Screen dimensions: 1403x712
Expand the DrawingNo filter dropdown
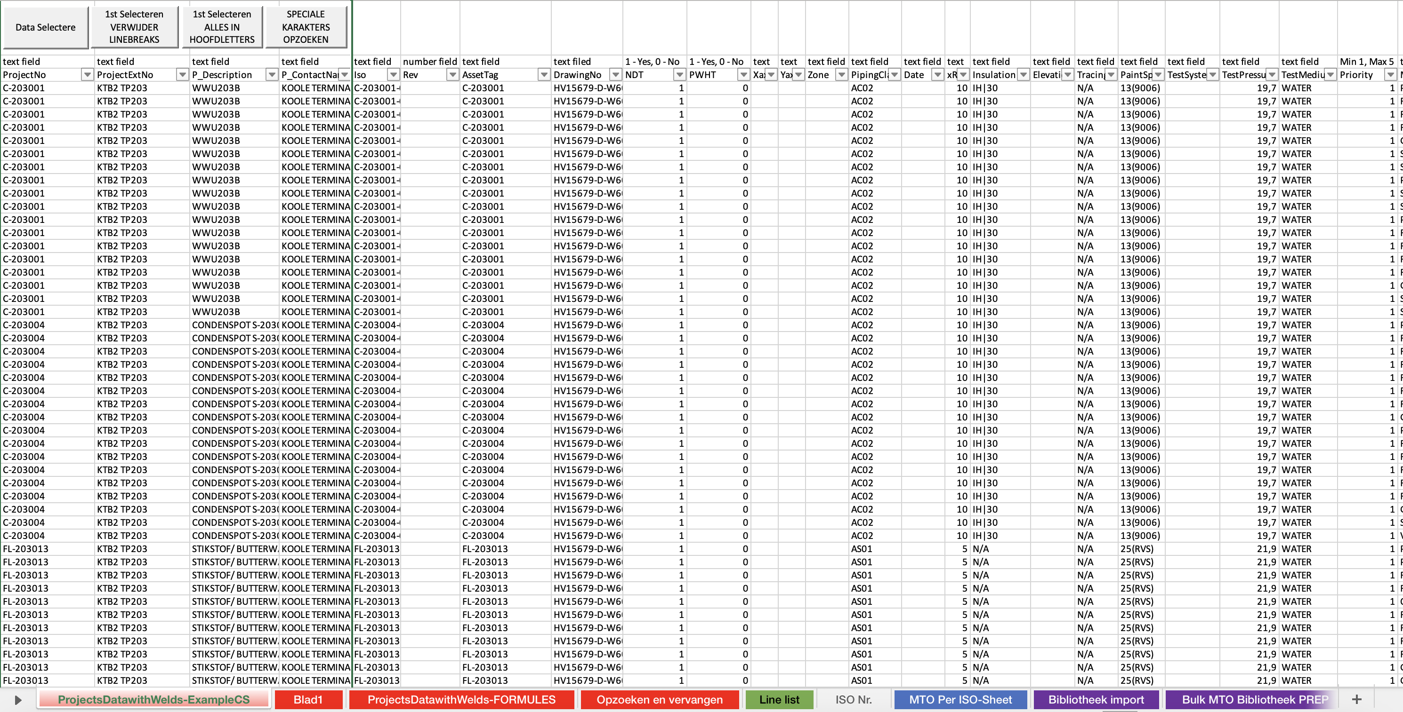pos(615,75)
